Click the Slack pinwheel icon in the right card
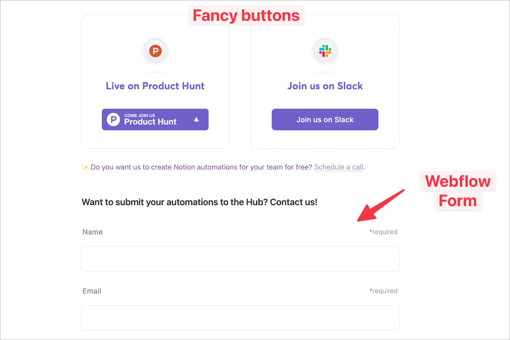The height and width of the screenshot is (340, 510). pyautogui.click(x=325, y=50)
